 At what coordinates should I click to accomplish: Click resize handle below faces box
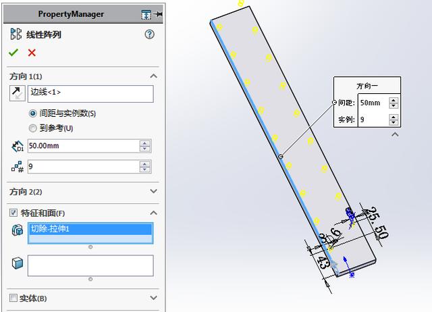tap(90, 279)
